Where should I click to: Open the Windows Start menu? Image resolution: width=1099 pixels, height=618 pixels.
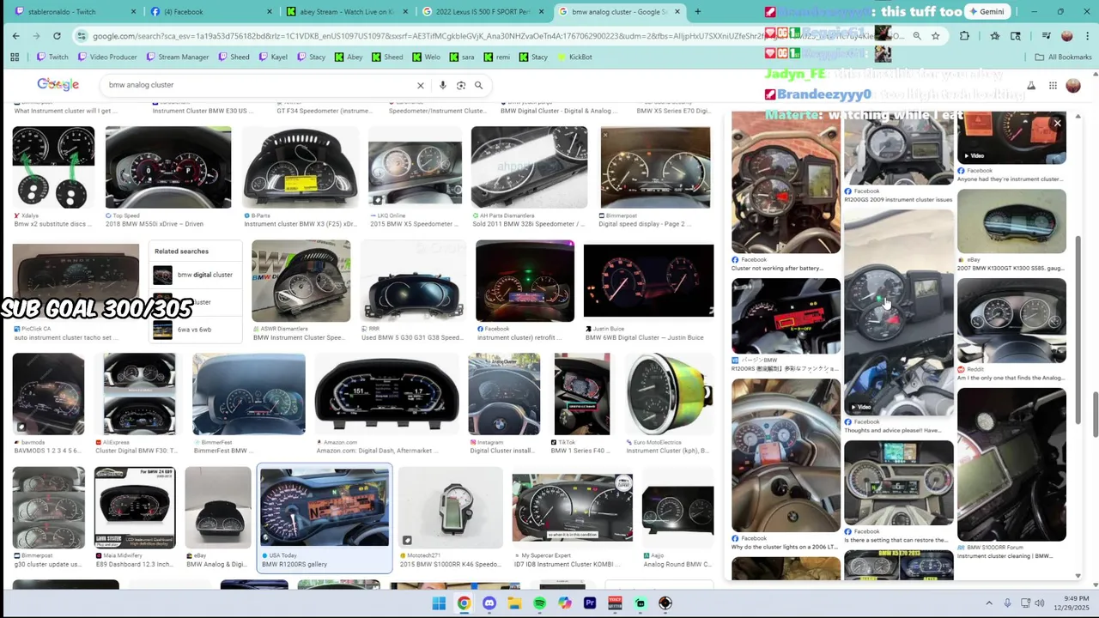pos(439,603)
